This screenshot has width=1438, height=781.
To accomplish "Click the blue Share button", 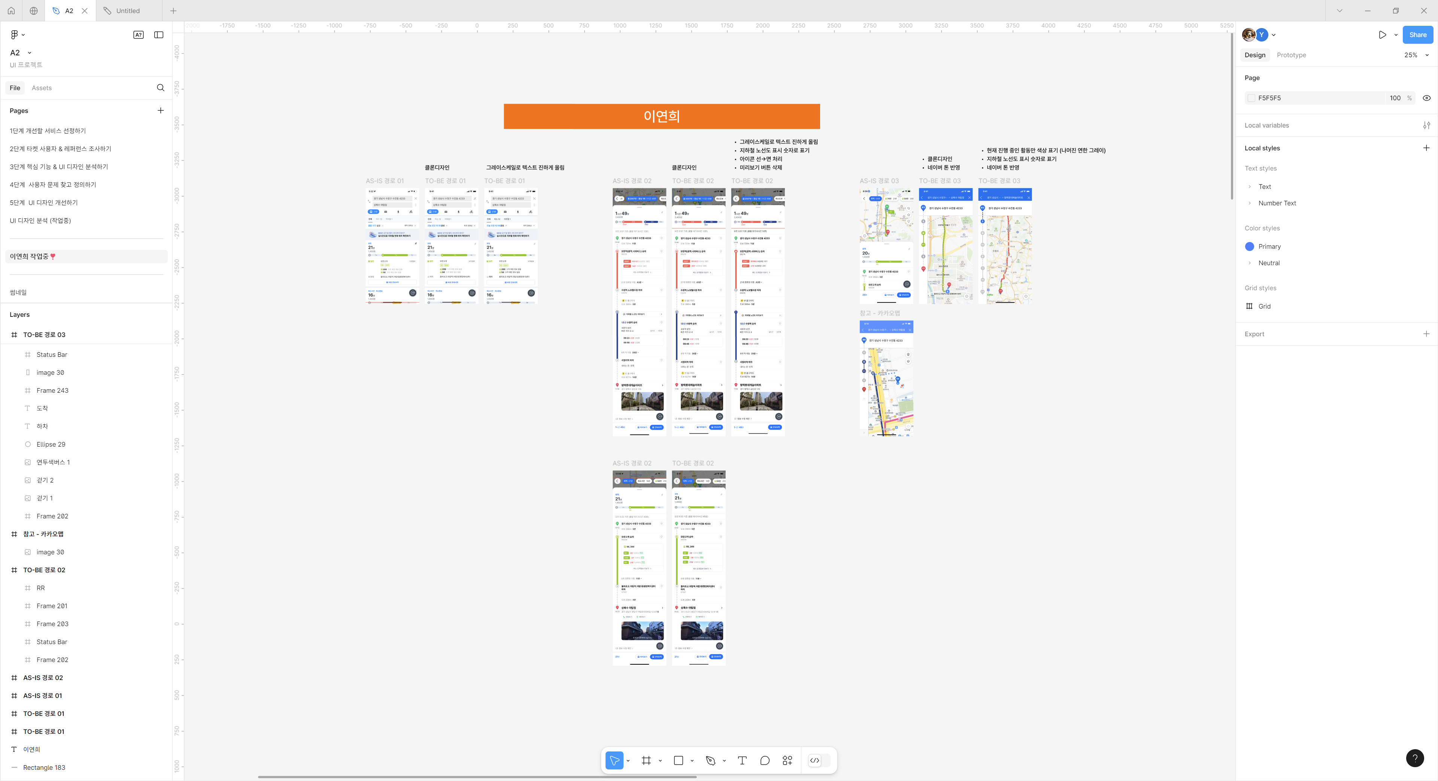I will coord(1417,34).
